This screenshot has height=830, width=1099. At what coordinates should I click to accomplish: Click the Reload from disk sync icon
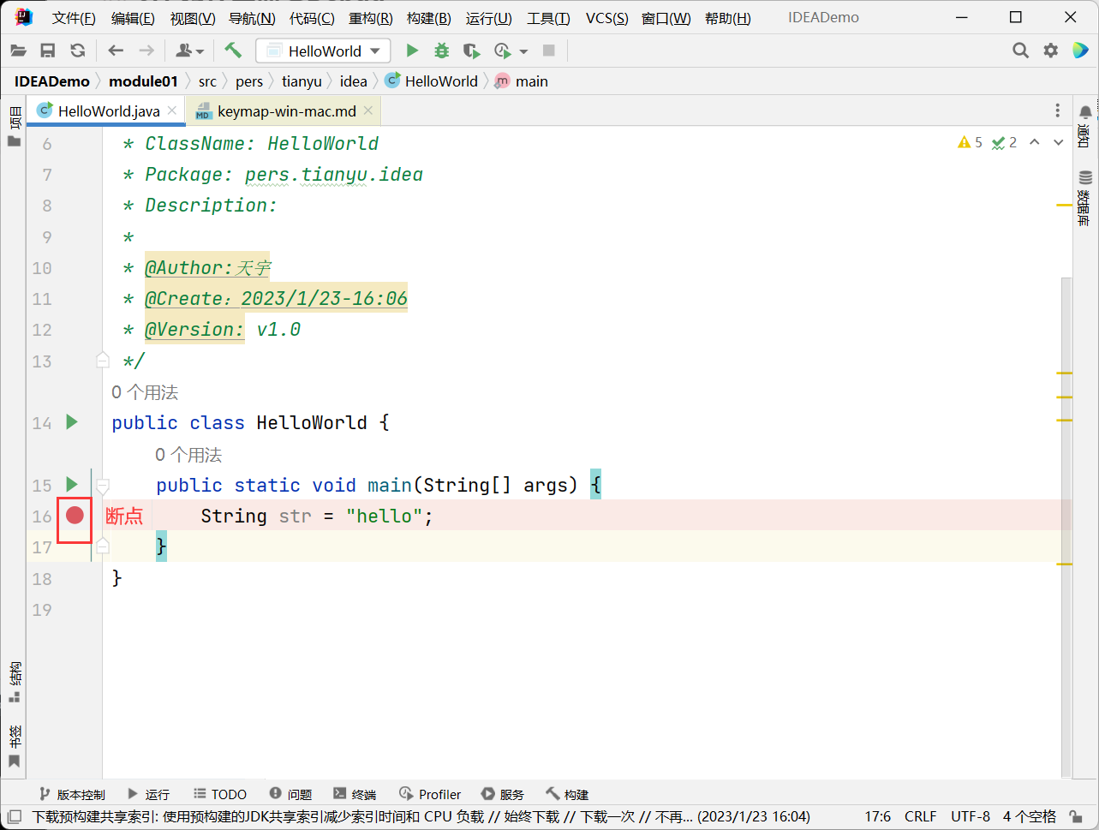click(x=78, y=51)
